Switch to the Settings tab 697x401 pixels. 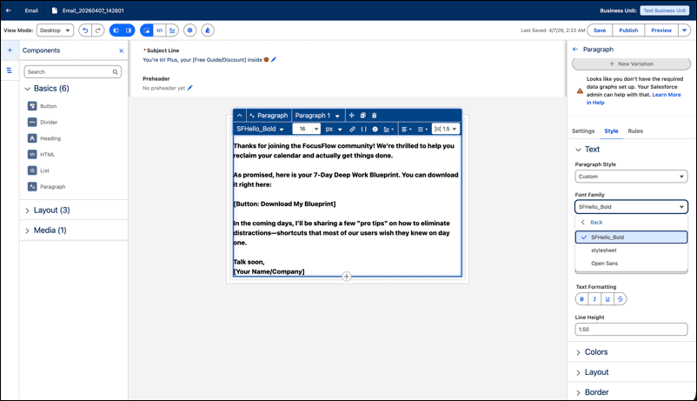tap(583, 130)
